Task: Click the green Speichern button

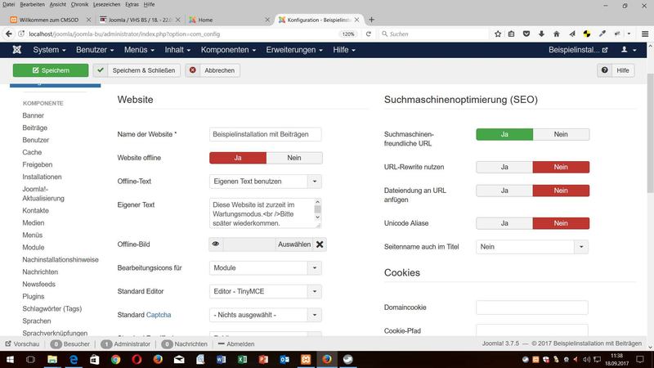Action: (51, 70)
